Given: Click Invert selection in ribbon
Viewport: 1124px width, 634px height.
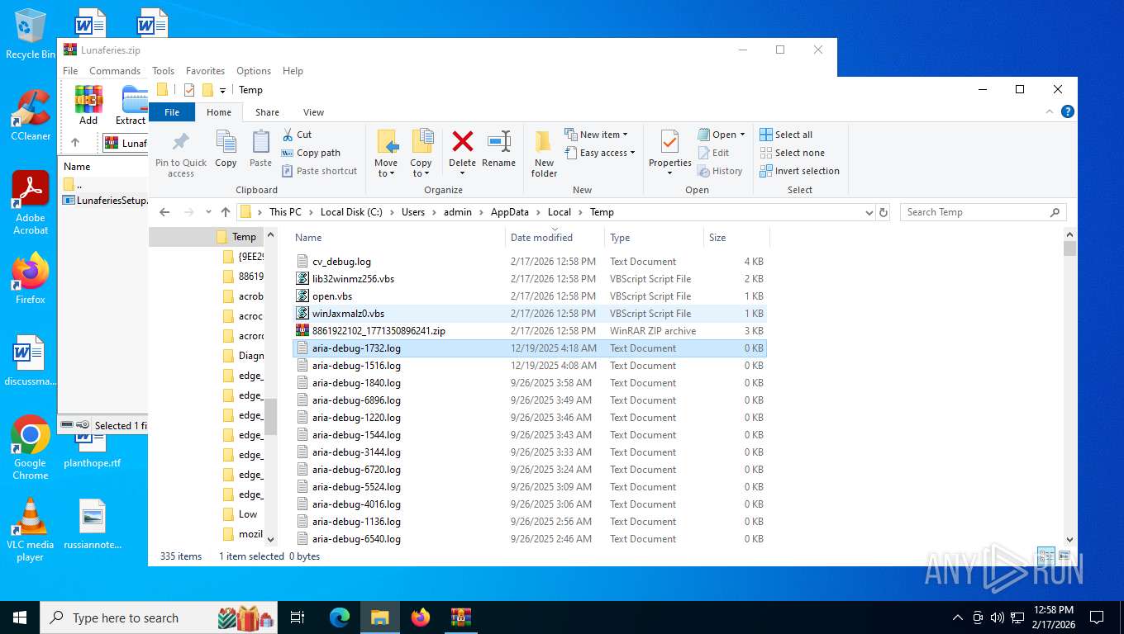Looking at the screenshot, I should click(799, 171).
